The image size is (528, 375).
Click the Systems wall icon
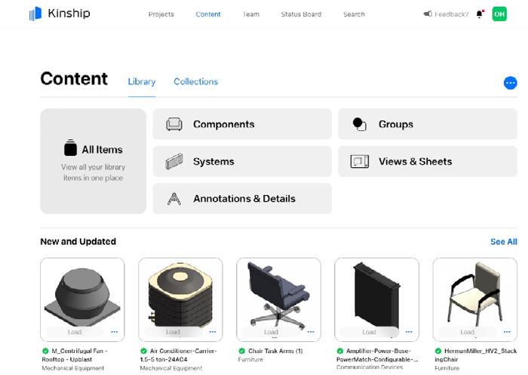[174, 161]
